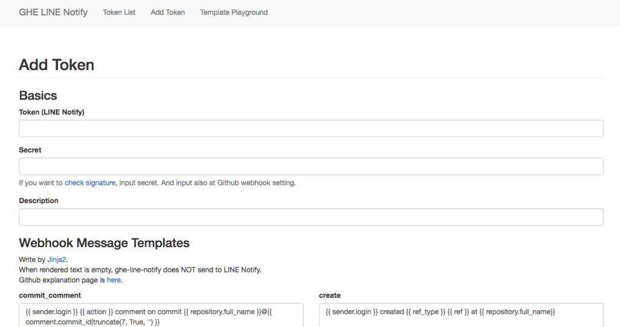
Task: Select the 'commit_comment' label
Action: coord(50,296)
